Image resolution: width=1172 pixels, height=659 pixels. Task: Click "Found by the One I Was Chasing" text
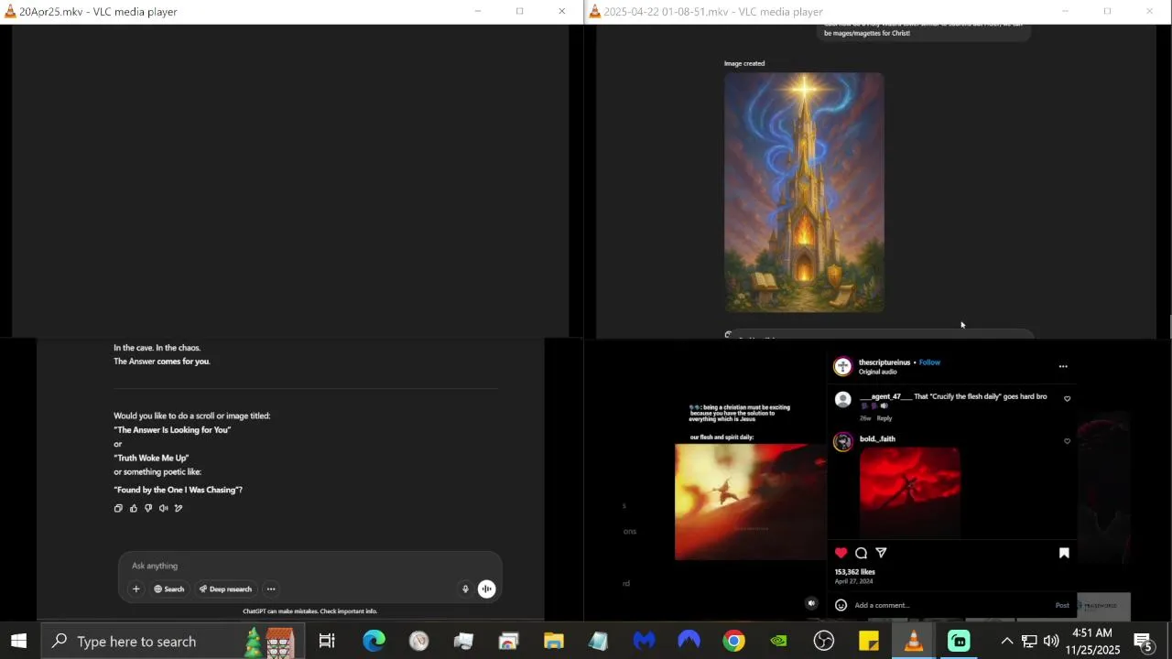(x=178, y=490)
